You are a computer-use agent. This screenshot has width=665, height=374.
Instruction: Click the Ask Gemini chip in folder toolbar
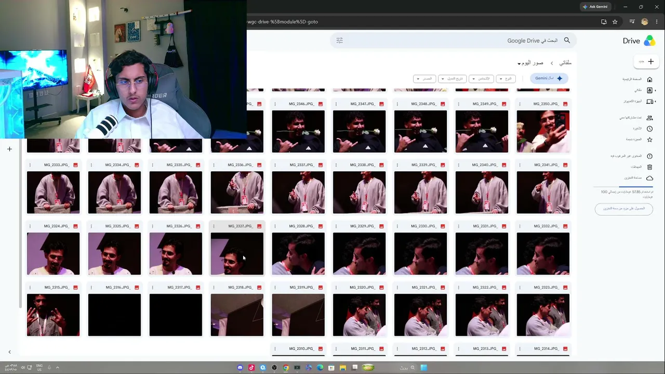[x=549, y=78]
